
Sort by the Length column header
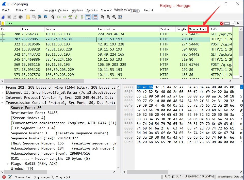click(x=181, y=29)
